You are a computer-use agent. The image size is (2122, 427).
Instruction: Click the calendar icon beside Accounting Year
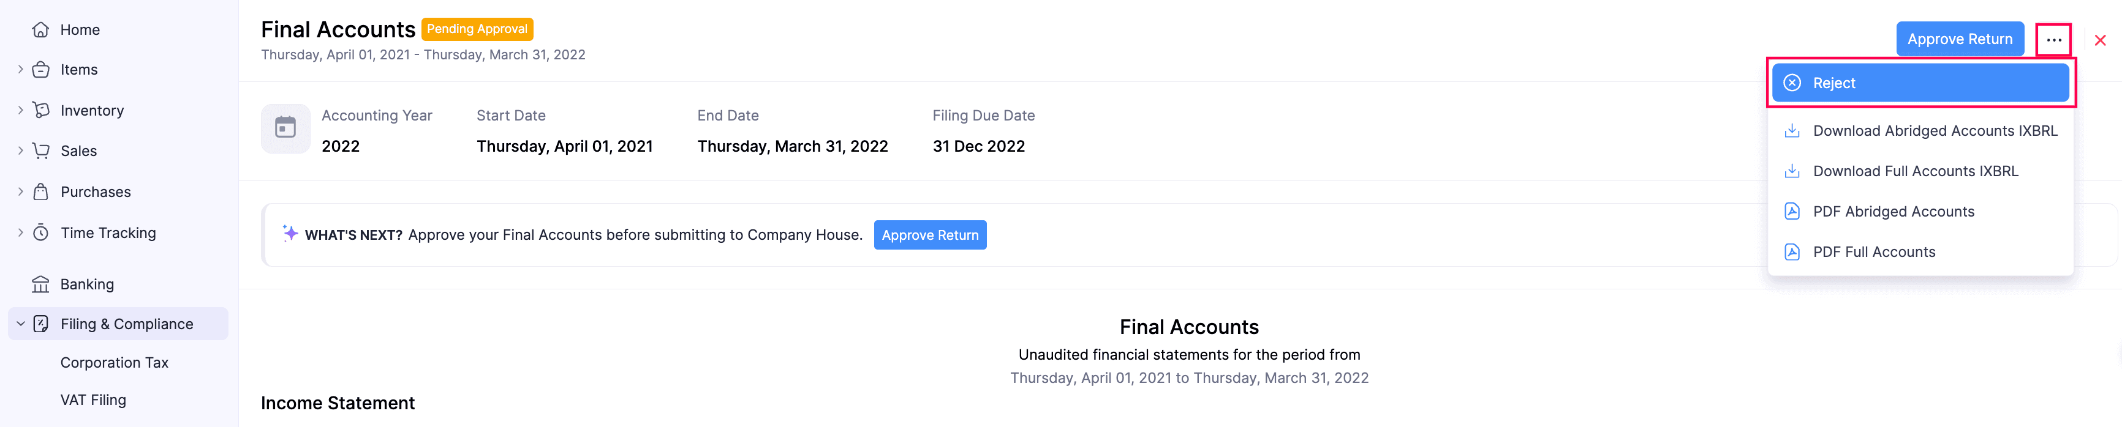tap(285, 127)
